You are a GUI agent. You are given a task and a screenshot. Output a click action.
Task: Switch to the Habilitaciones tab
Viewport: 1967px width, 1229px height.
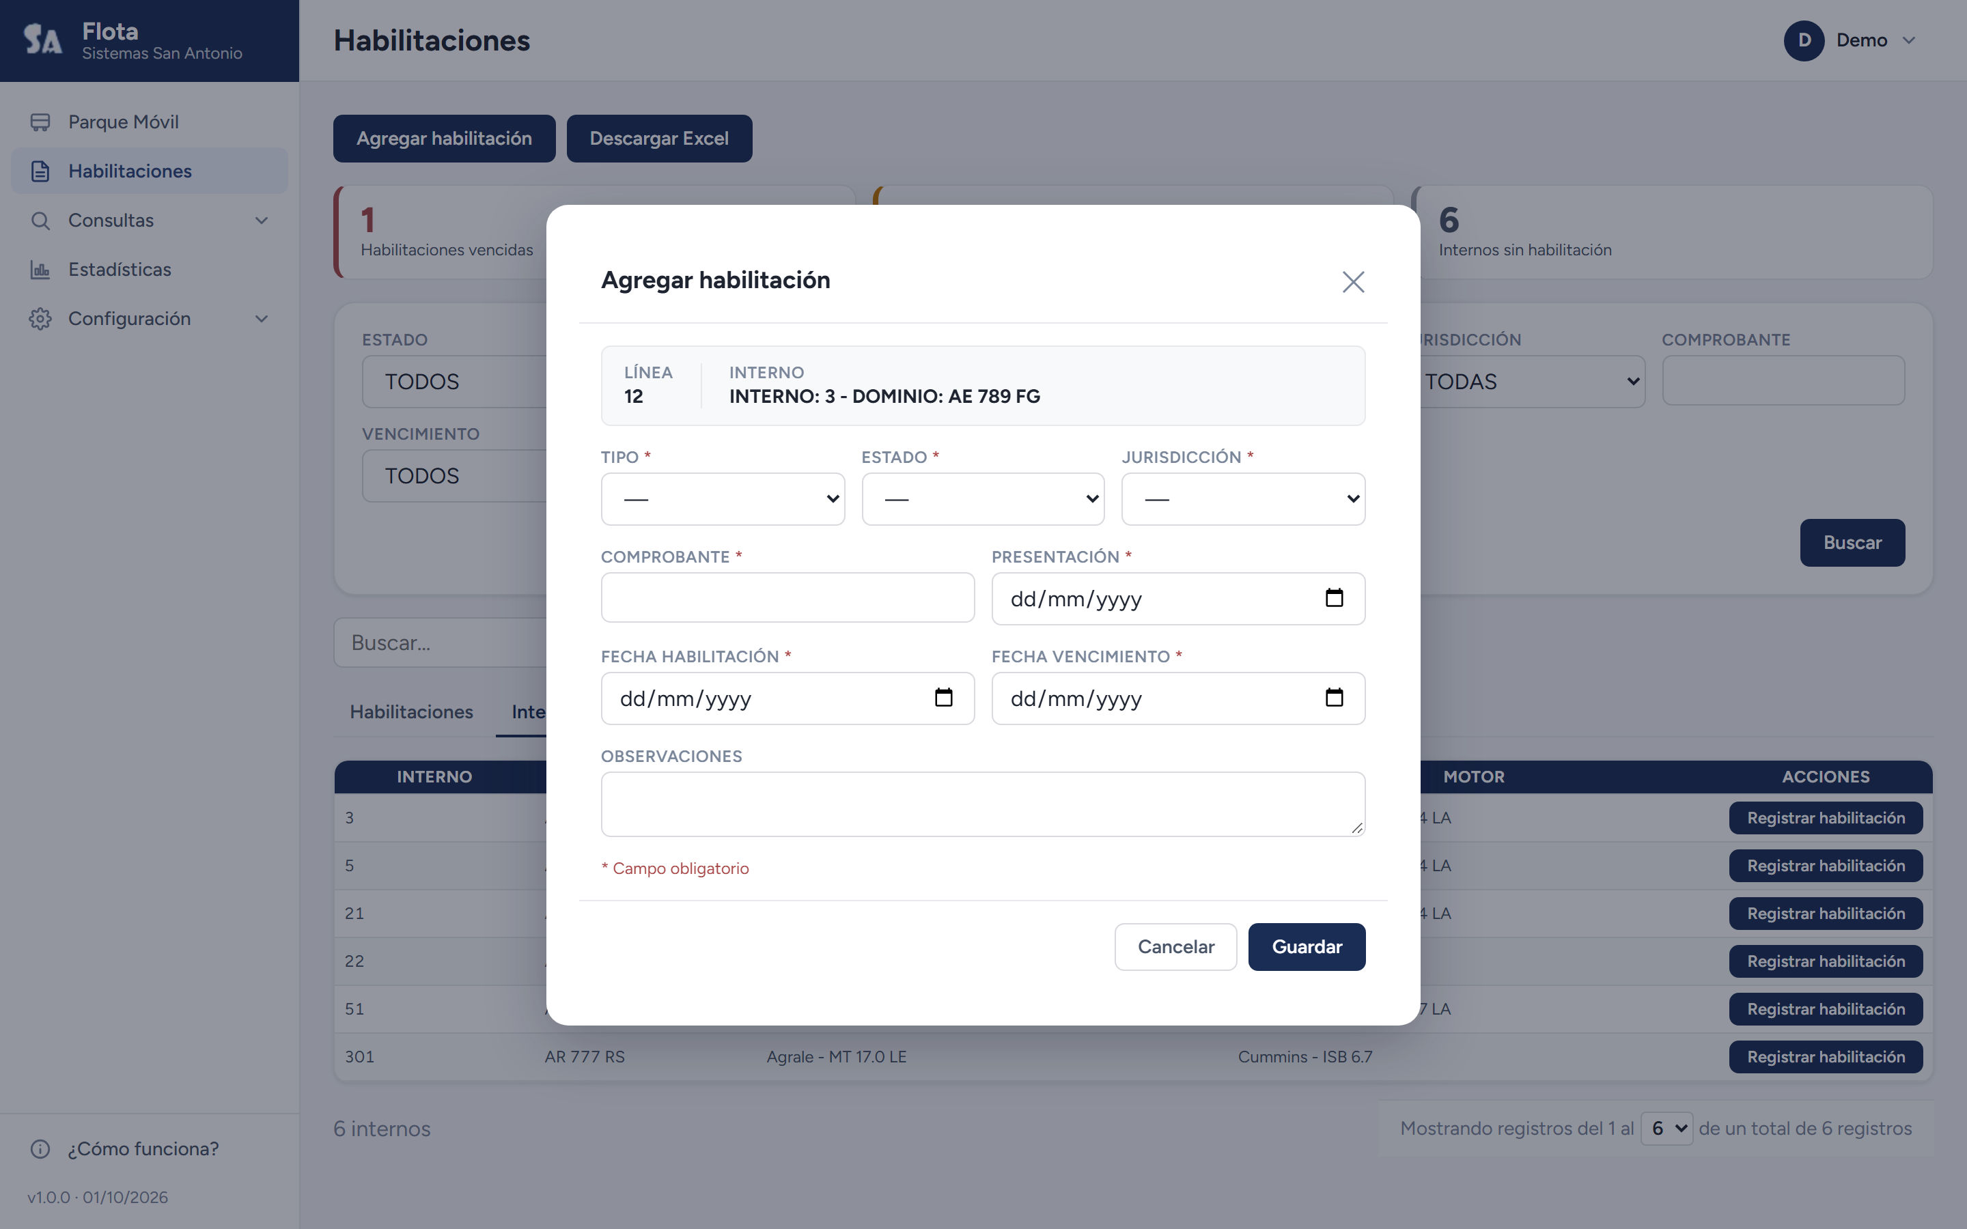[411, 711]
